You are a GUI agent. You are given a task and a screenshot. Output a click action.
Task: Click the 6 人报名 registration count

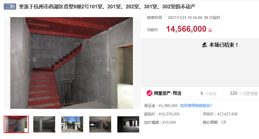pyautogui.click(x=208, y=93)
